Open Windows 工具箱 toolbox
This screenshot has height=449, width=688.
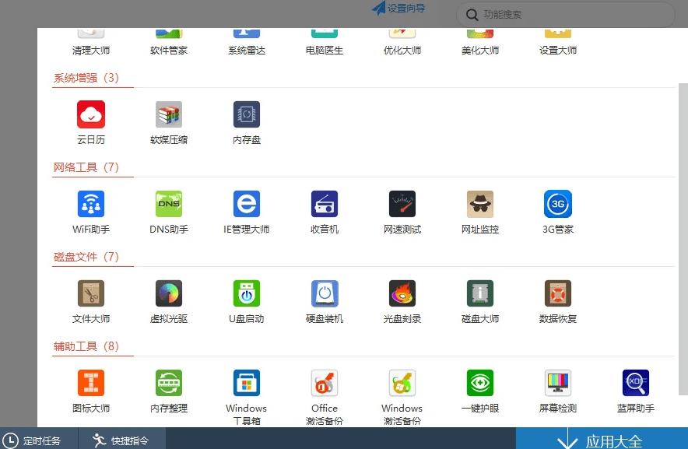click(247, 397)
